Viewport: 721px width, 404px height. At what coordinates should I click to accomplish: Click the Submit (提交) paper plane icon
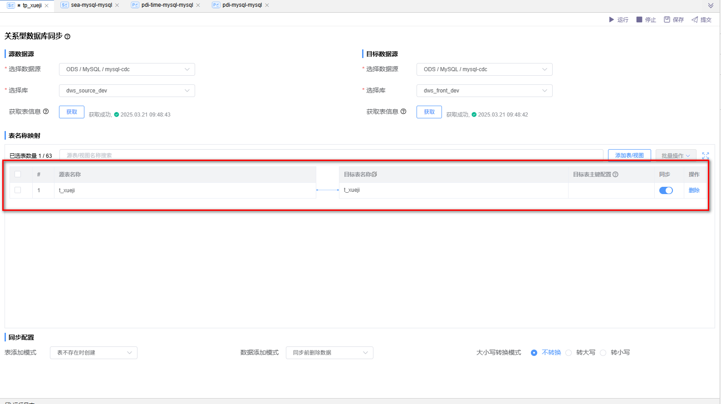click(x=695, y=19)
